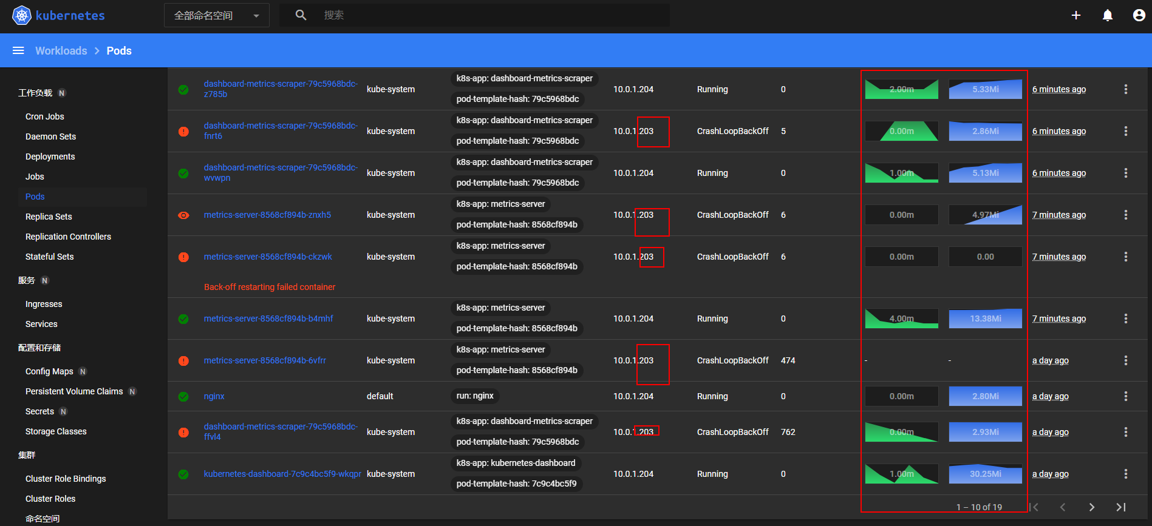Open Jobs in sidebar
The width and height of the screenshot is (1152, 526).
pyautogui.click(x=35, y=177)
